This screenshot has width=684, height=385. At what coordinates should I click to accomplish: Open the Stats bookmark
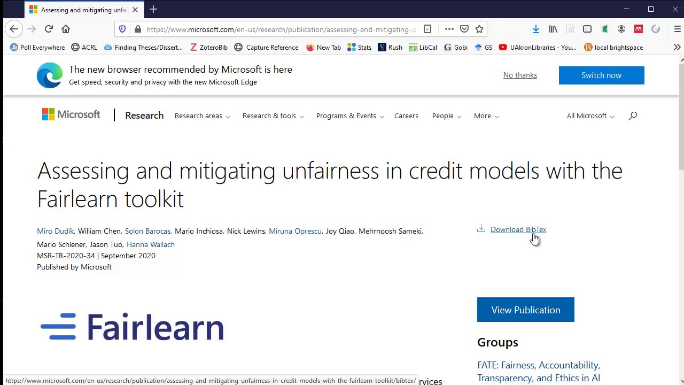click(359, 47)
